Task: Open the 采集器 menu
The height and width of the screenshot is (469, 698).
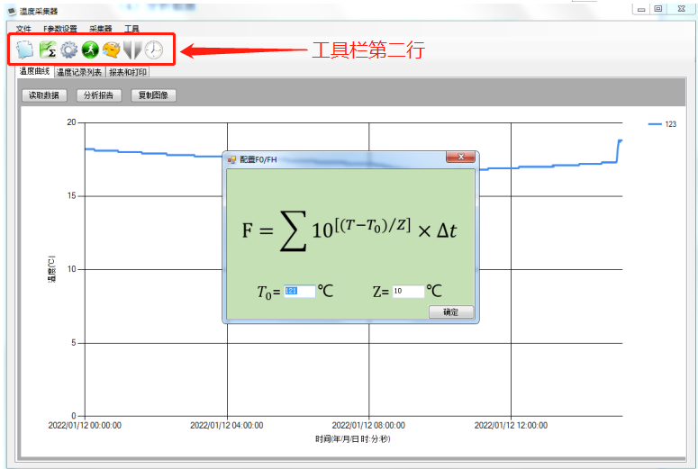Action: [101, 29]
